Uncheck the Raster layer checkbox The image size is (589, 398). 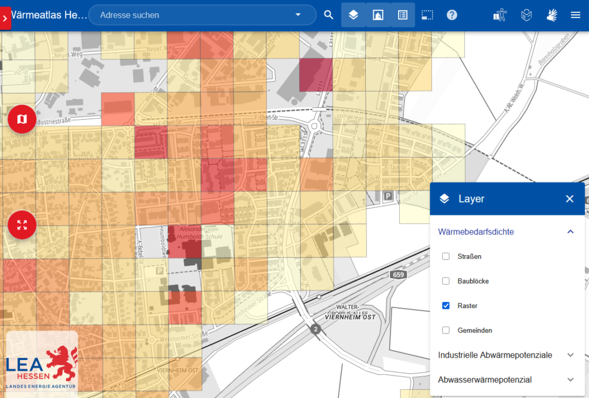446,306
